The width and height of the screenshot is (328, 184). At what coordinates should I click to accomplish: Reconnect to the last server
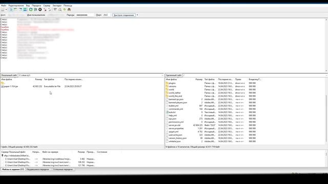pyautogui.click(x=50, y=10)
